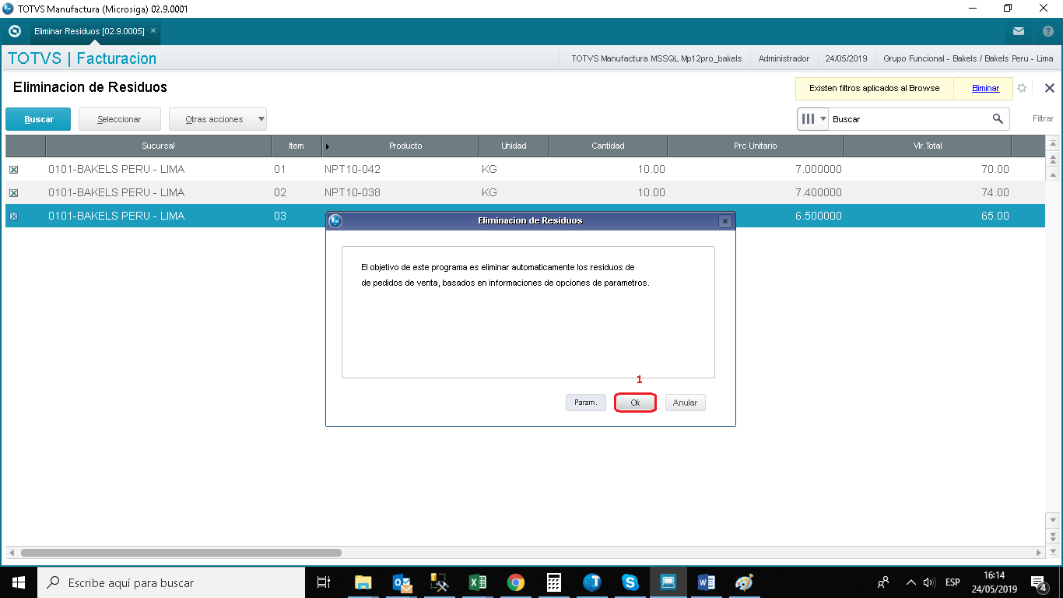The width and height of the screenshot is (1063, 598).
Task: Select product cell NPT10-042
Action: click(400, 169)
